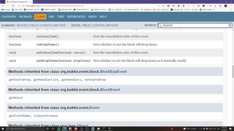Screen dimensions: 234x131
Task: Launch Spotify from the taskbar
Action: tap(59, 128)
